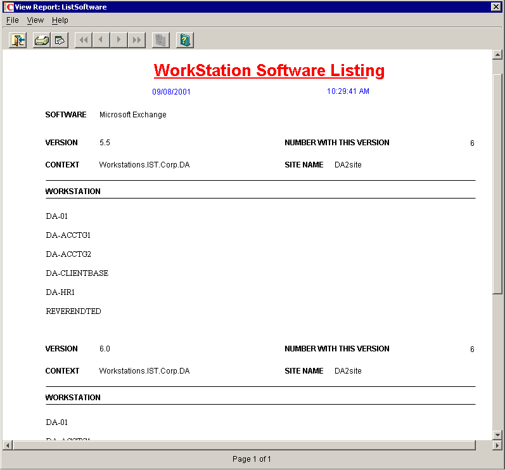Click the Print report icon

click(x=42, y=41)
